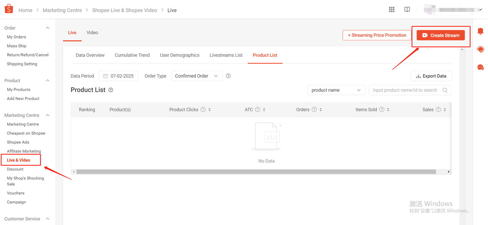The width and height of the screenshot is (488, 225).
Task: Collapse the Marketing Centre sidebar section
Action: pos(48,115)
